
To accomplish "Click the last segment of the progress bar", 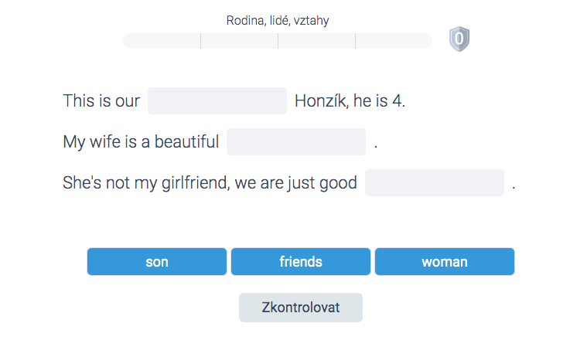I will point(394,41).
